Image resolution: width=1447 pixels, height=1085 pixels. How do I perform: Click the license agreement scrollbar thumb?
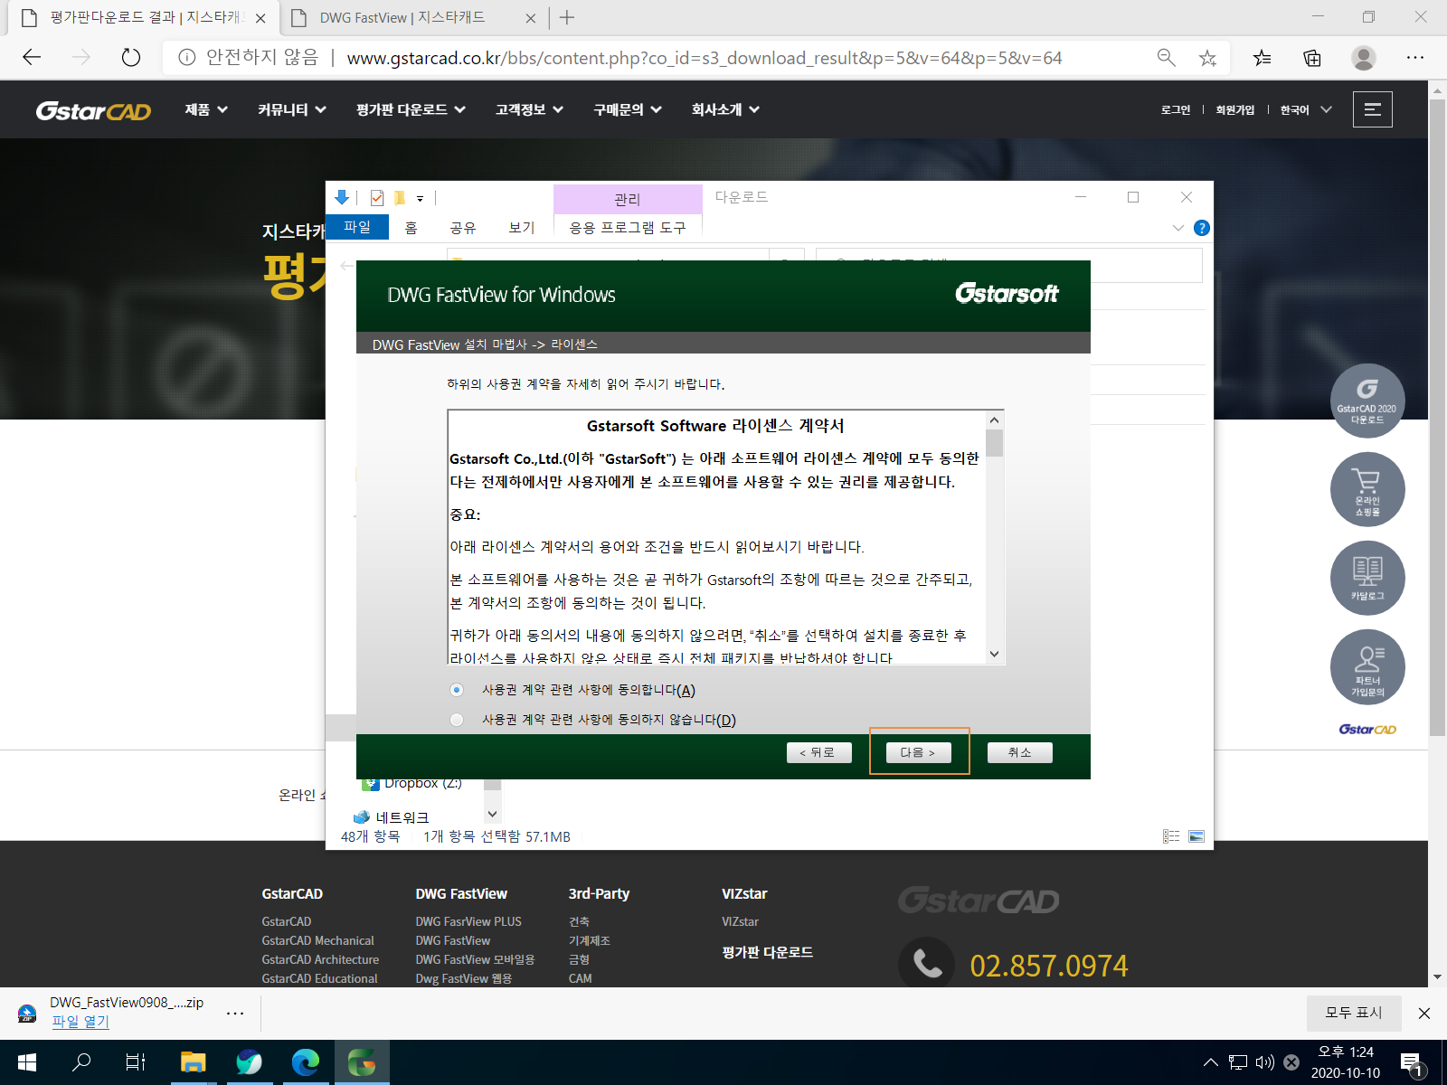[x=994, y=443]
